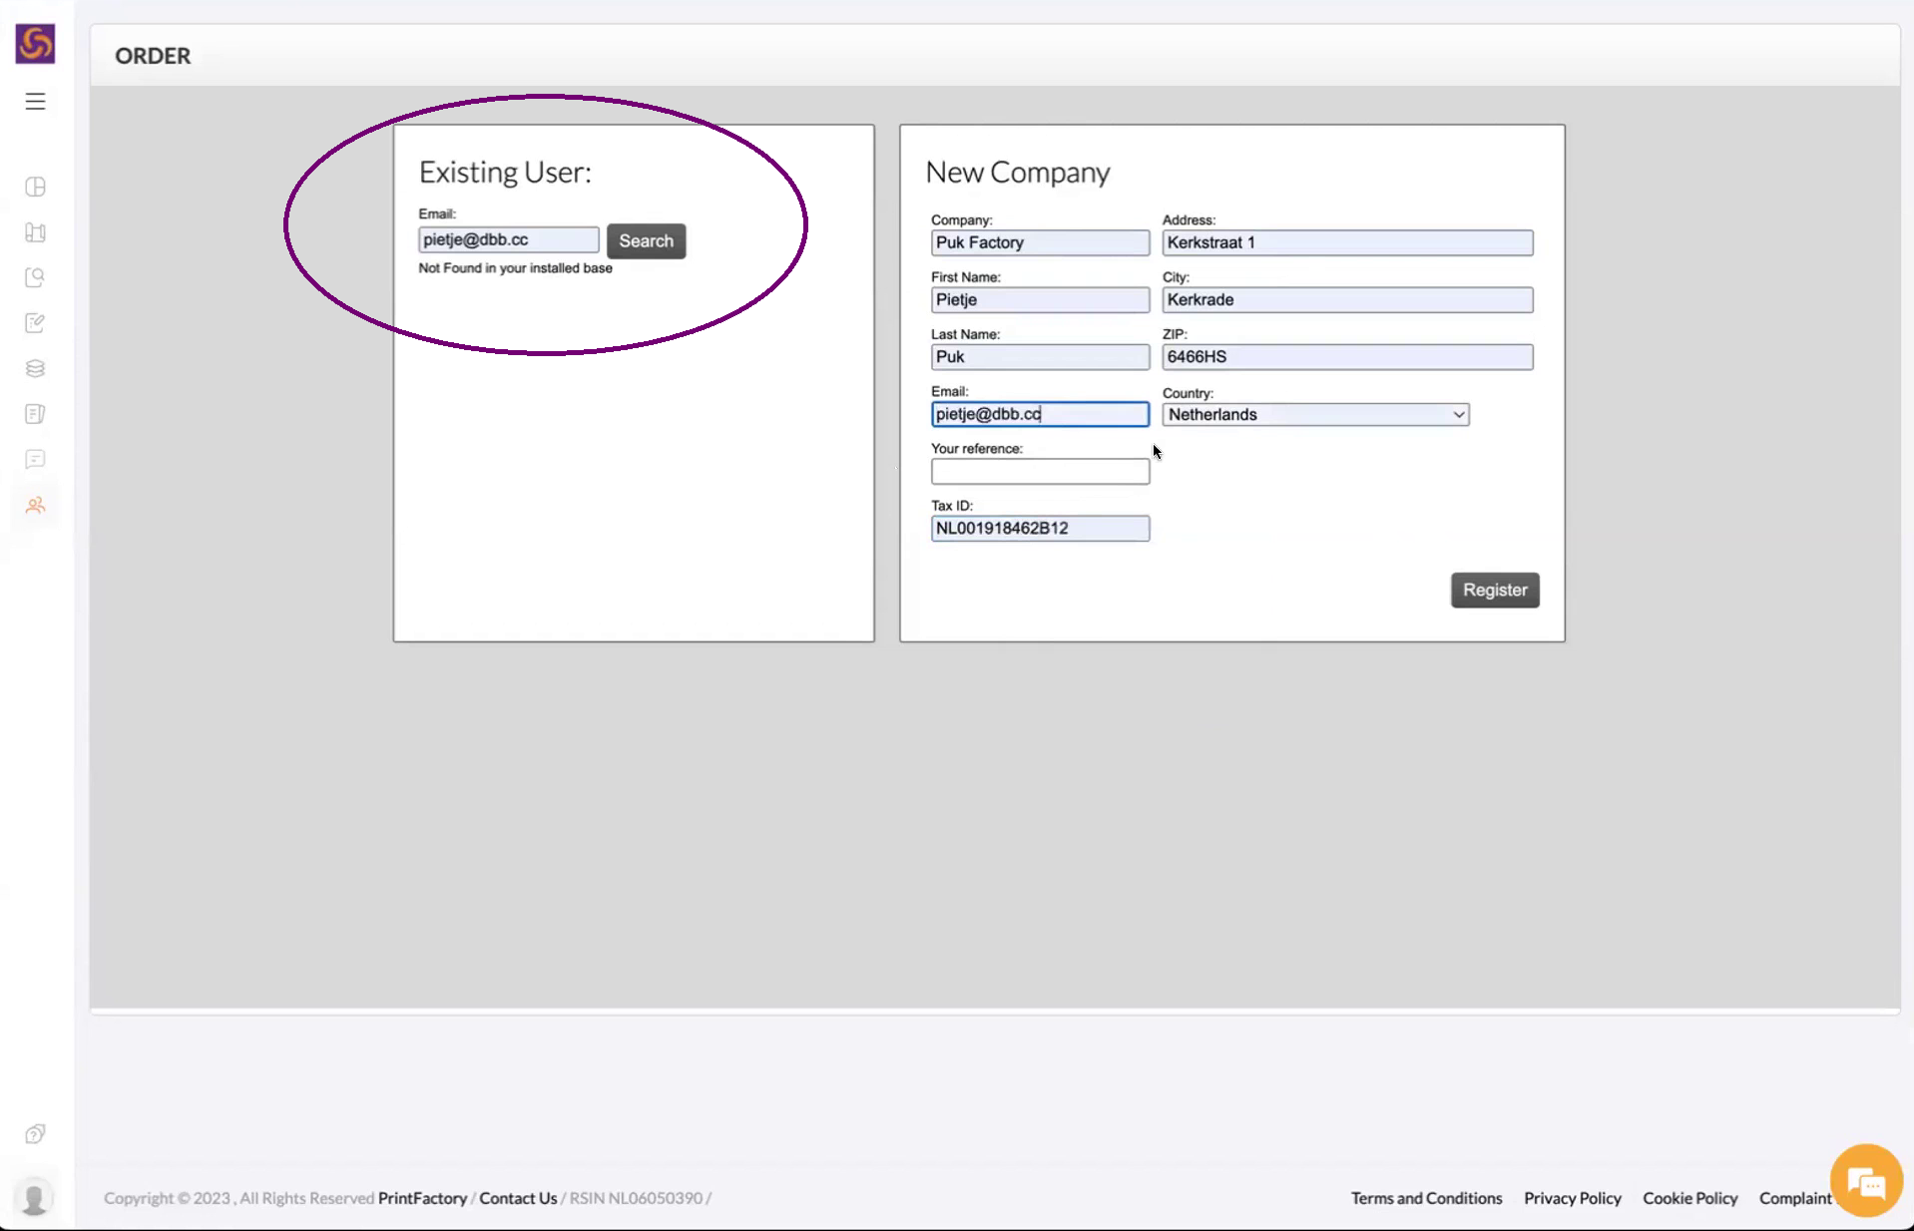Open the orange live chat widget

pyautogui.click(x=1864, y=1183)
